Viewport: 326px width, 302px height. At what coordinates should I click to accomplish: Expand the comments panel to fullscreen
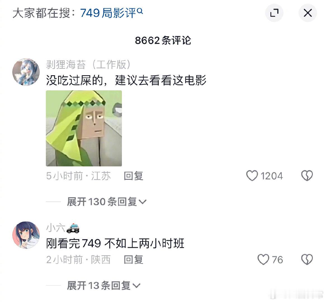tap(274, 13)
